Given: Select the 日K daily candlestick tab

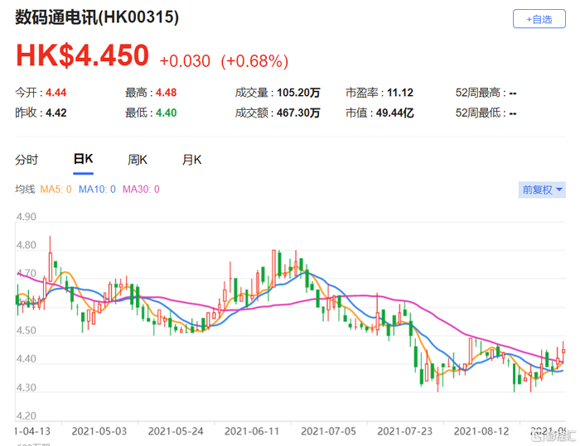Looking at the screenshot, I should coord(83,159).
